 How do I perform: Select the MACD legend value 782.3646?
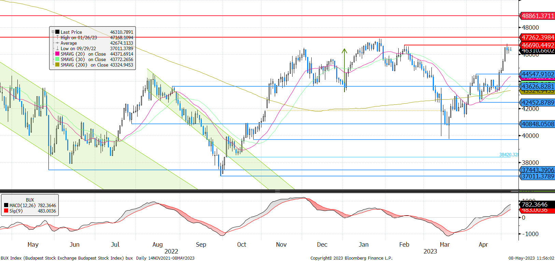pos(47,205)
